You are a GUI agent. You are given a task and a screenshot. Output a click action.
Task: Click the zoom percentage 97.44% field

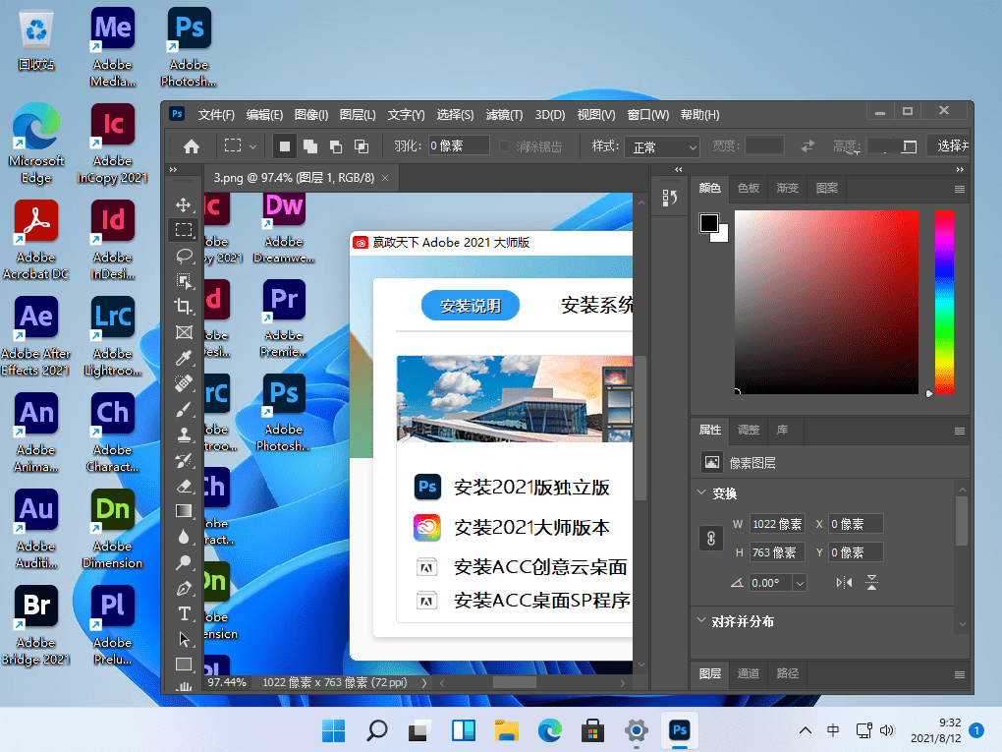click(227, 682)
